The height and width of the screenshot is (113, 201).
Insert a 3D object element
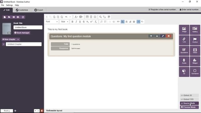[184, 72]
